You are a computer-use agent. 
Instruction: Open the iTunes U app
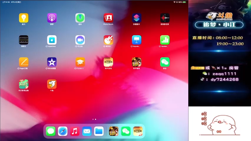coord(80,62)
